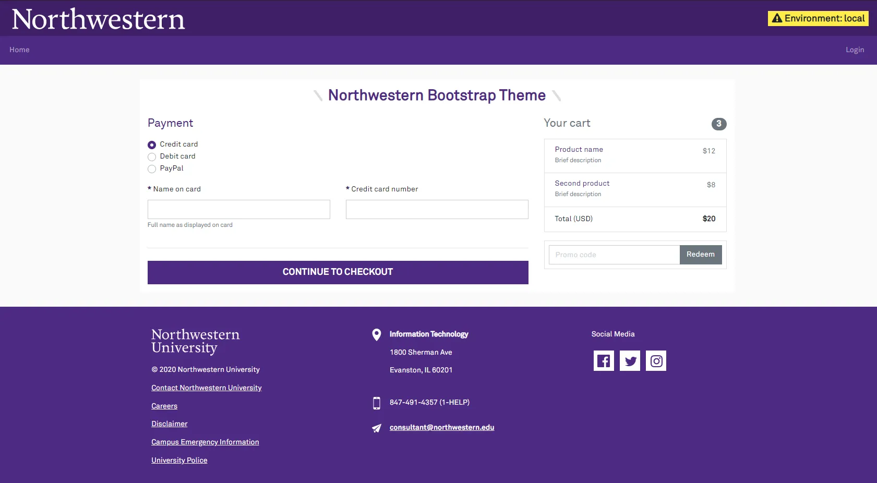Image resolution: width=877 pixels, height=483 pixels.
Task: Focus the Credit card number field
Action: click(x=437, y=210)
